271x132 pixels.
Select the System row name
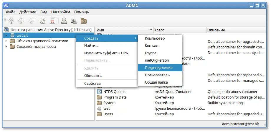coord(109,103)
